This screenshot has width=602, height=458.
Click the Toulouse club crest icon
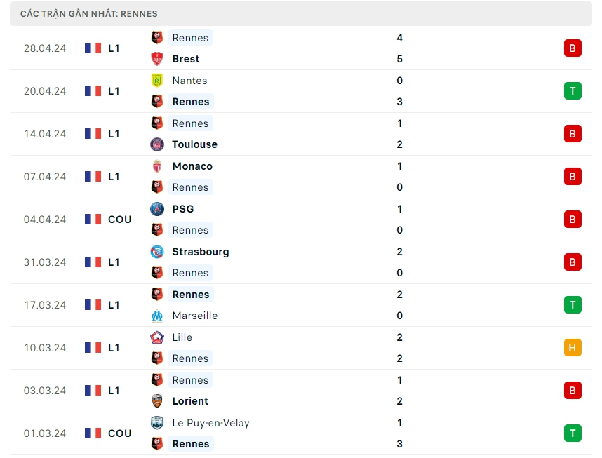[x=157, y=144]
